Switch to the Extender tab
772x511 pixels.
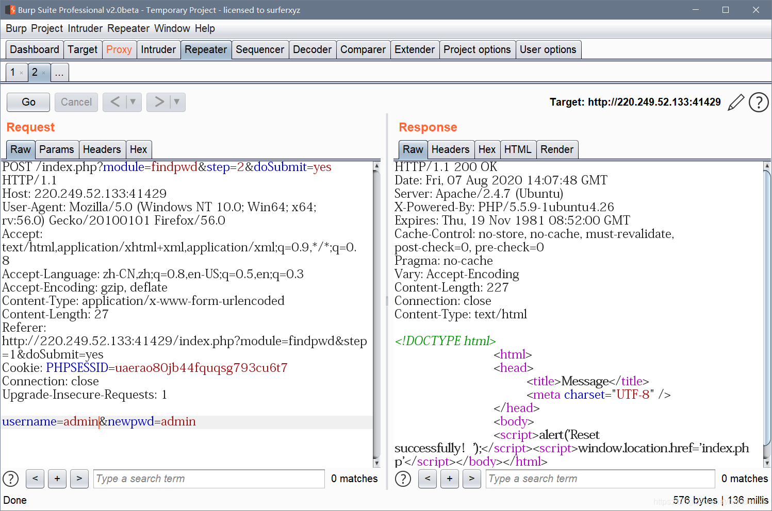pyautogui.click(x=415, y=49)
